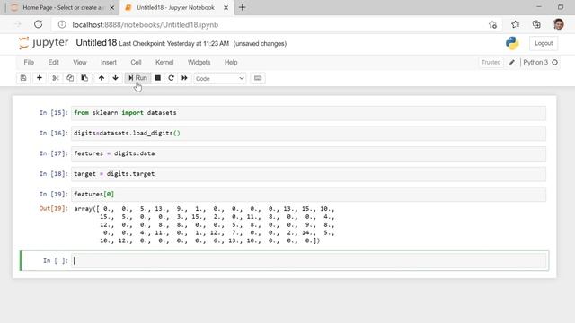Interrupt the kernel with the stop icon
Screen dimensions: 575x323
[x=158, y=78]
